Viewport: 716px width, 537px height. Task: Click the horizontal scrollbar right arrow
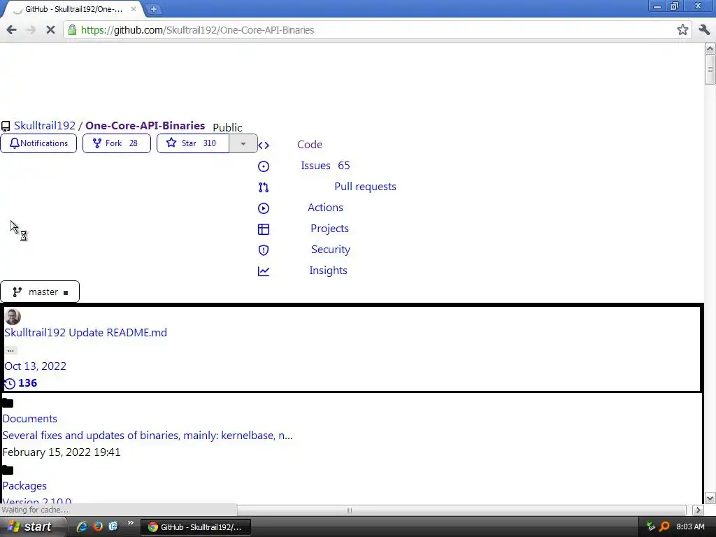click(698, 510)
